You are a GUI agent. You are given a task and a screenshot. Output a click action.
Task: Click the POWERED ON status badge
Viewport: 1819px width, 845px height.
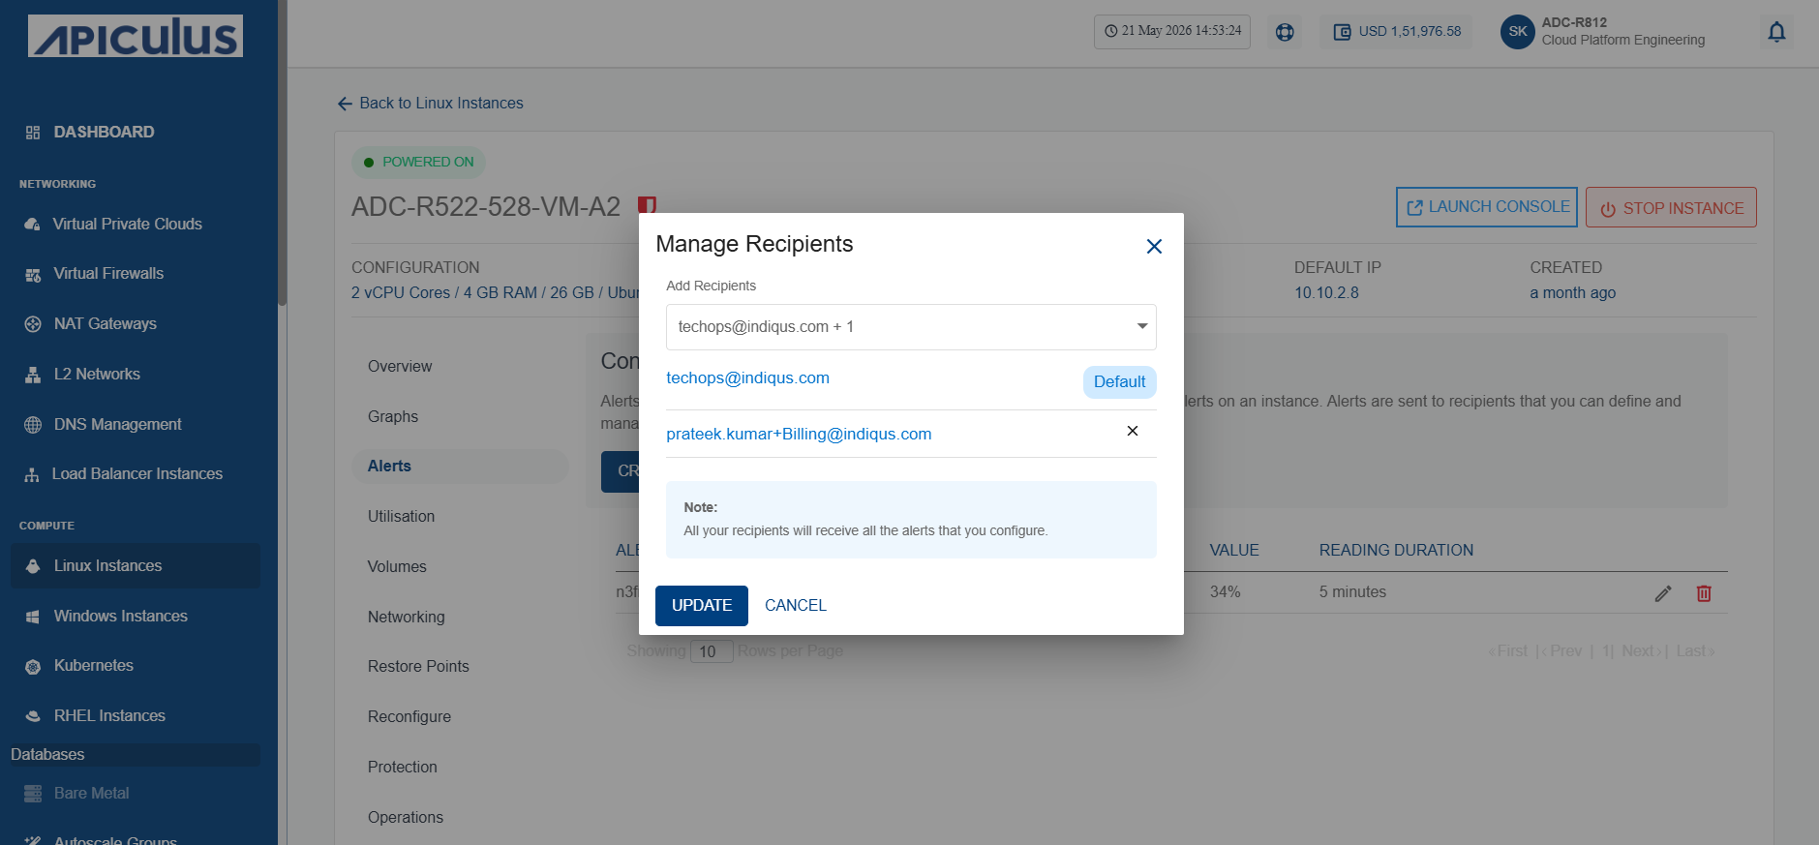pyautogui.click(x=418, y=163)
